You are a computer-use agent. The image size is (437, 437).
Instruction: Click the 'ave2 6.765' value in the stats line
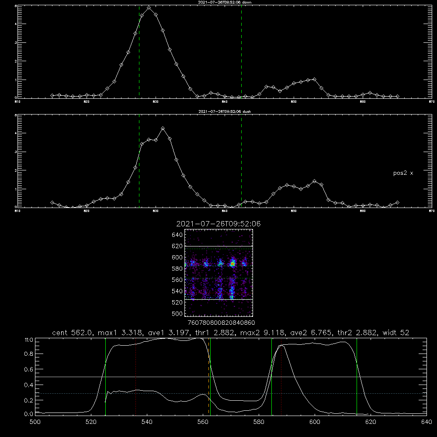point(311,333)
